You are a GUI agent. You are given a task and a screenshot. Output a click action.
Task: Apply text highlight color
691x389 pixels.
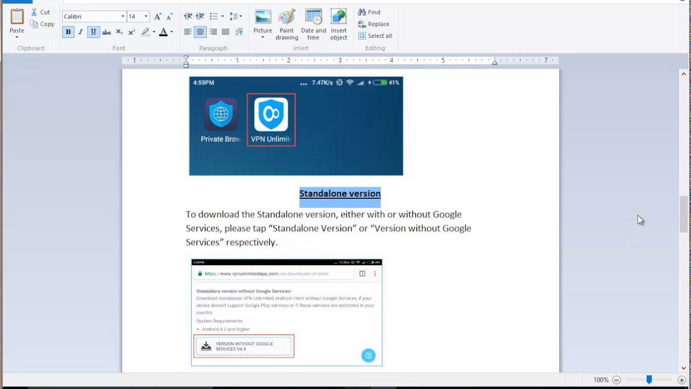[145, 32]
